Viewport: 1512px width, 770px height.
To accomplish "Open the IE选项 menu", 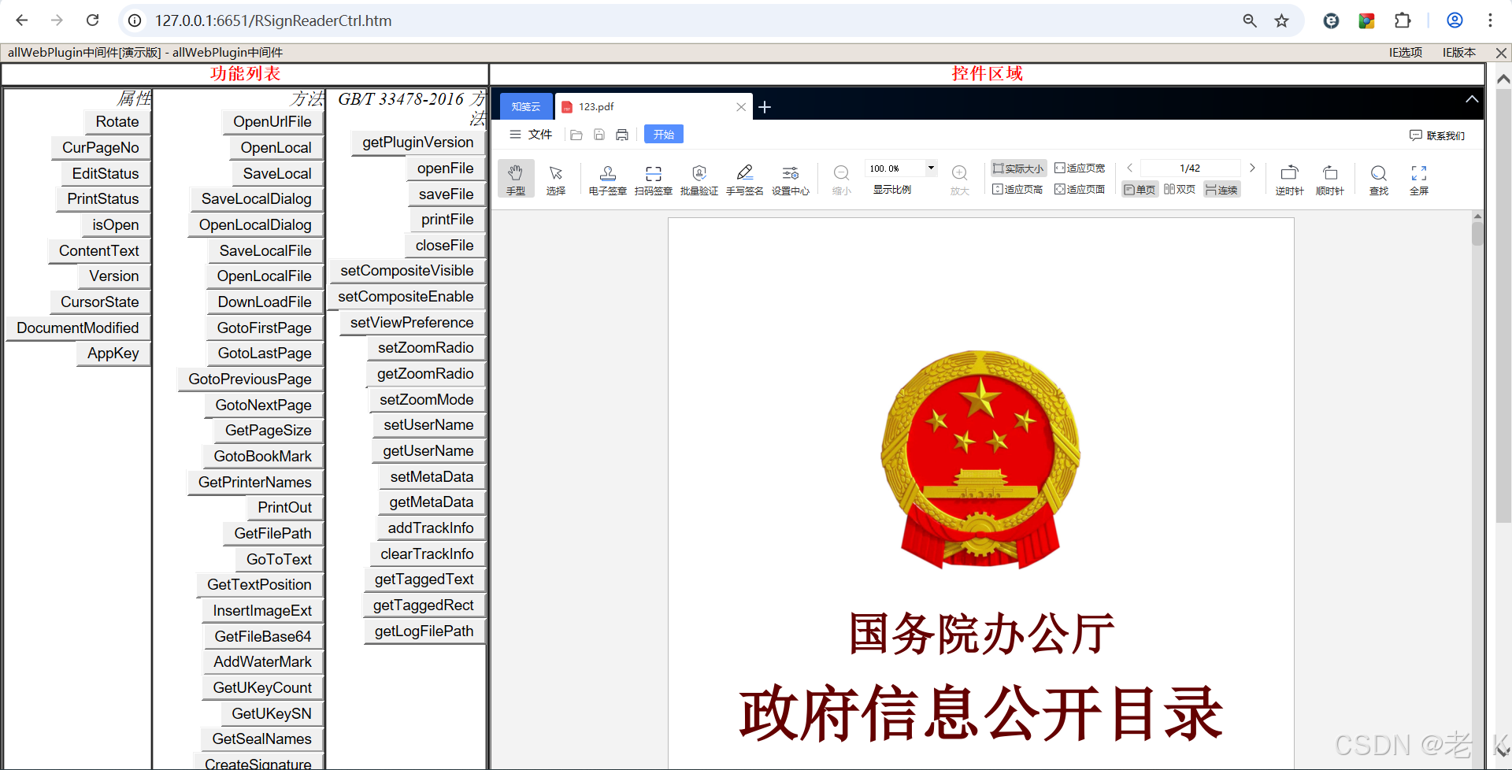I will pos(1405,53).
